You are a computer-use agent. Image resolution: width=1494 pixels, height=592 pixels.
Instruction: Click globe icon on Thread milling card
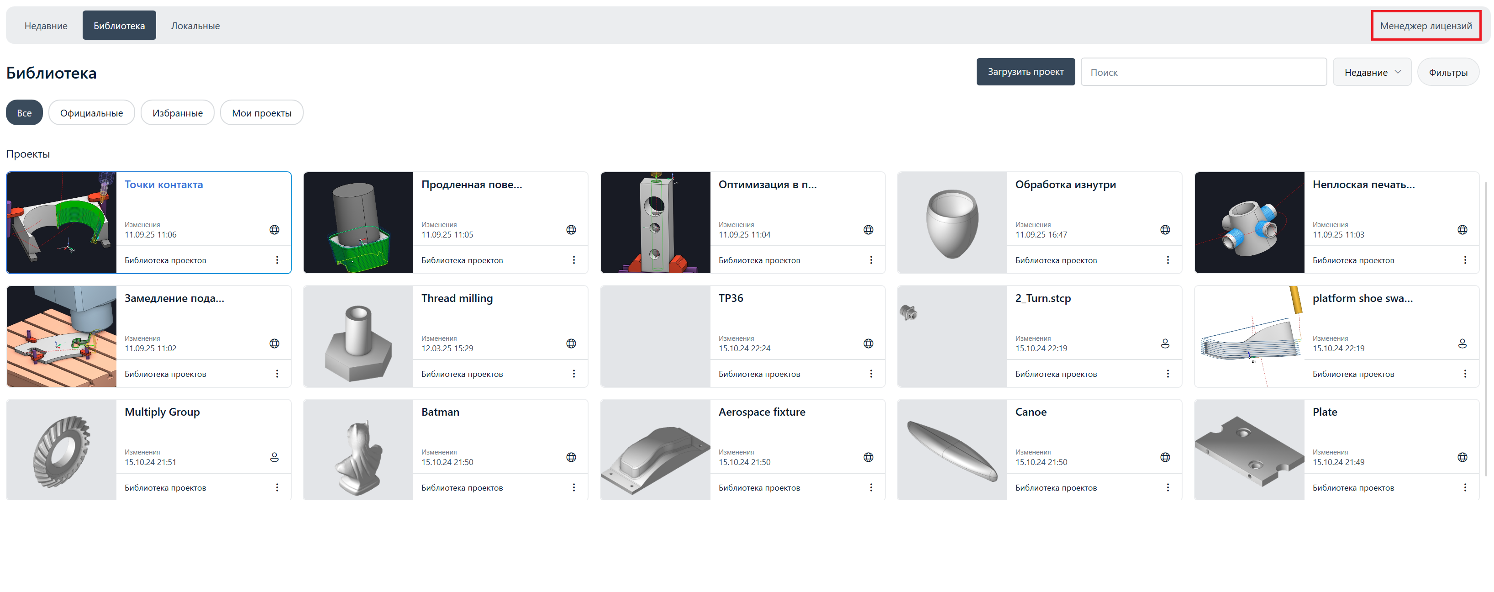pyautogui.click(x=571, y=344)
